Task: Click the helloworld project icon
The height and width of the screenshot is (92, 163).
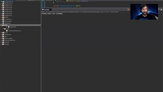Action: pyautogui.click(x=3, y=23)
